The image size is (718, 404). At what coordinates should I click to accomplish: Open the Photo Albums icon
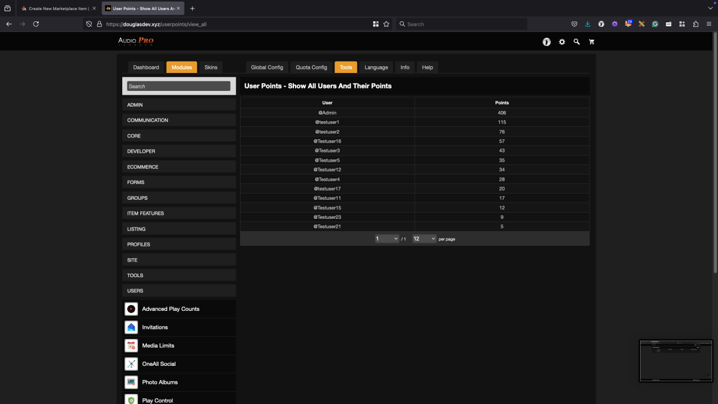131,382
